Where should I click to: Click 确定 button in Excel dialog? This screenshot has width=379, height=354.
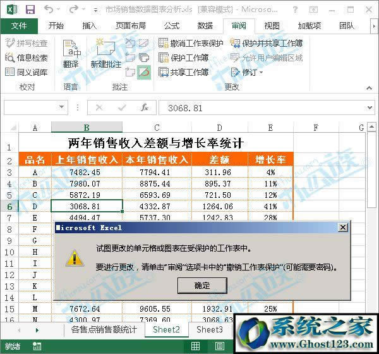(202, 286)
